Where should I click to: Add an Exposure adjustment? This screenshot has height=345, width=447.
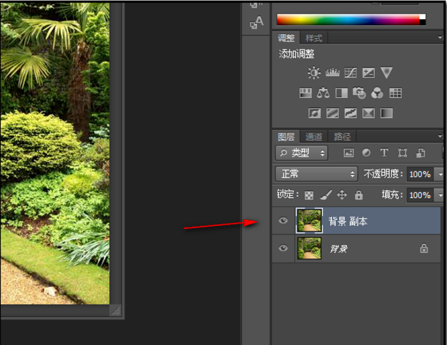click(x=369, y=73)
